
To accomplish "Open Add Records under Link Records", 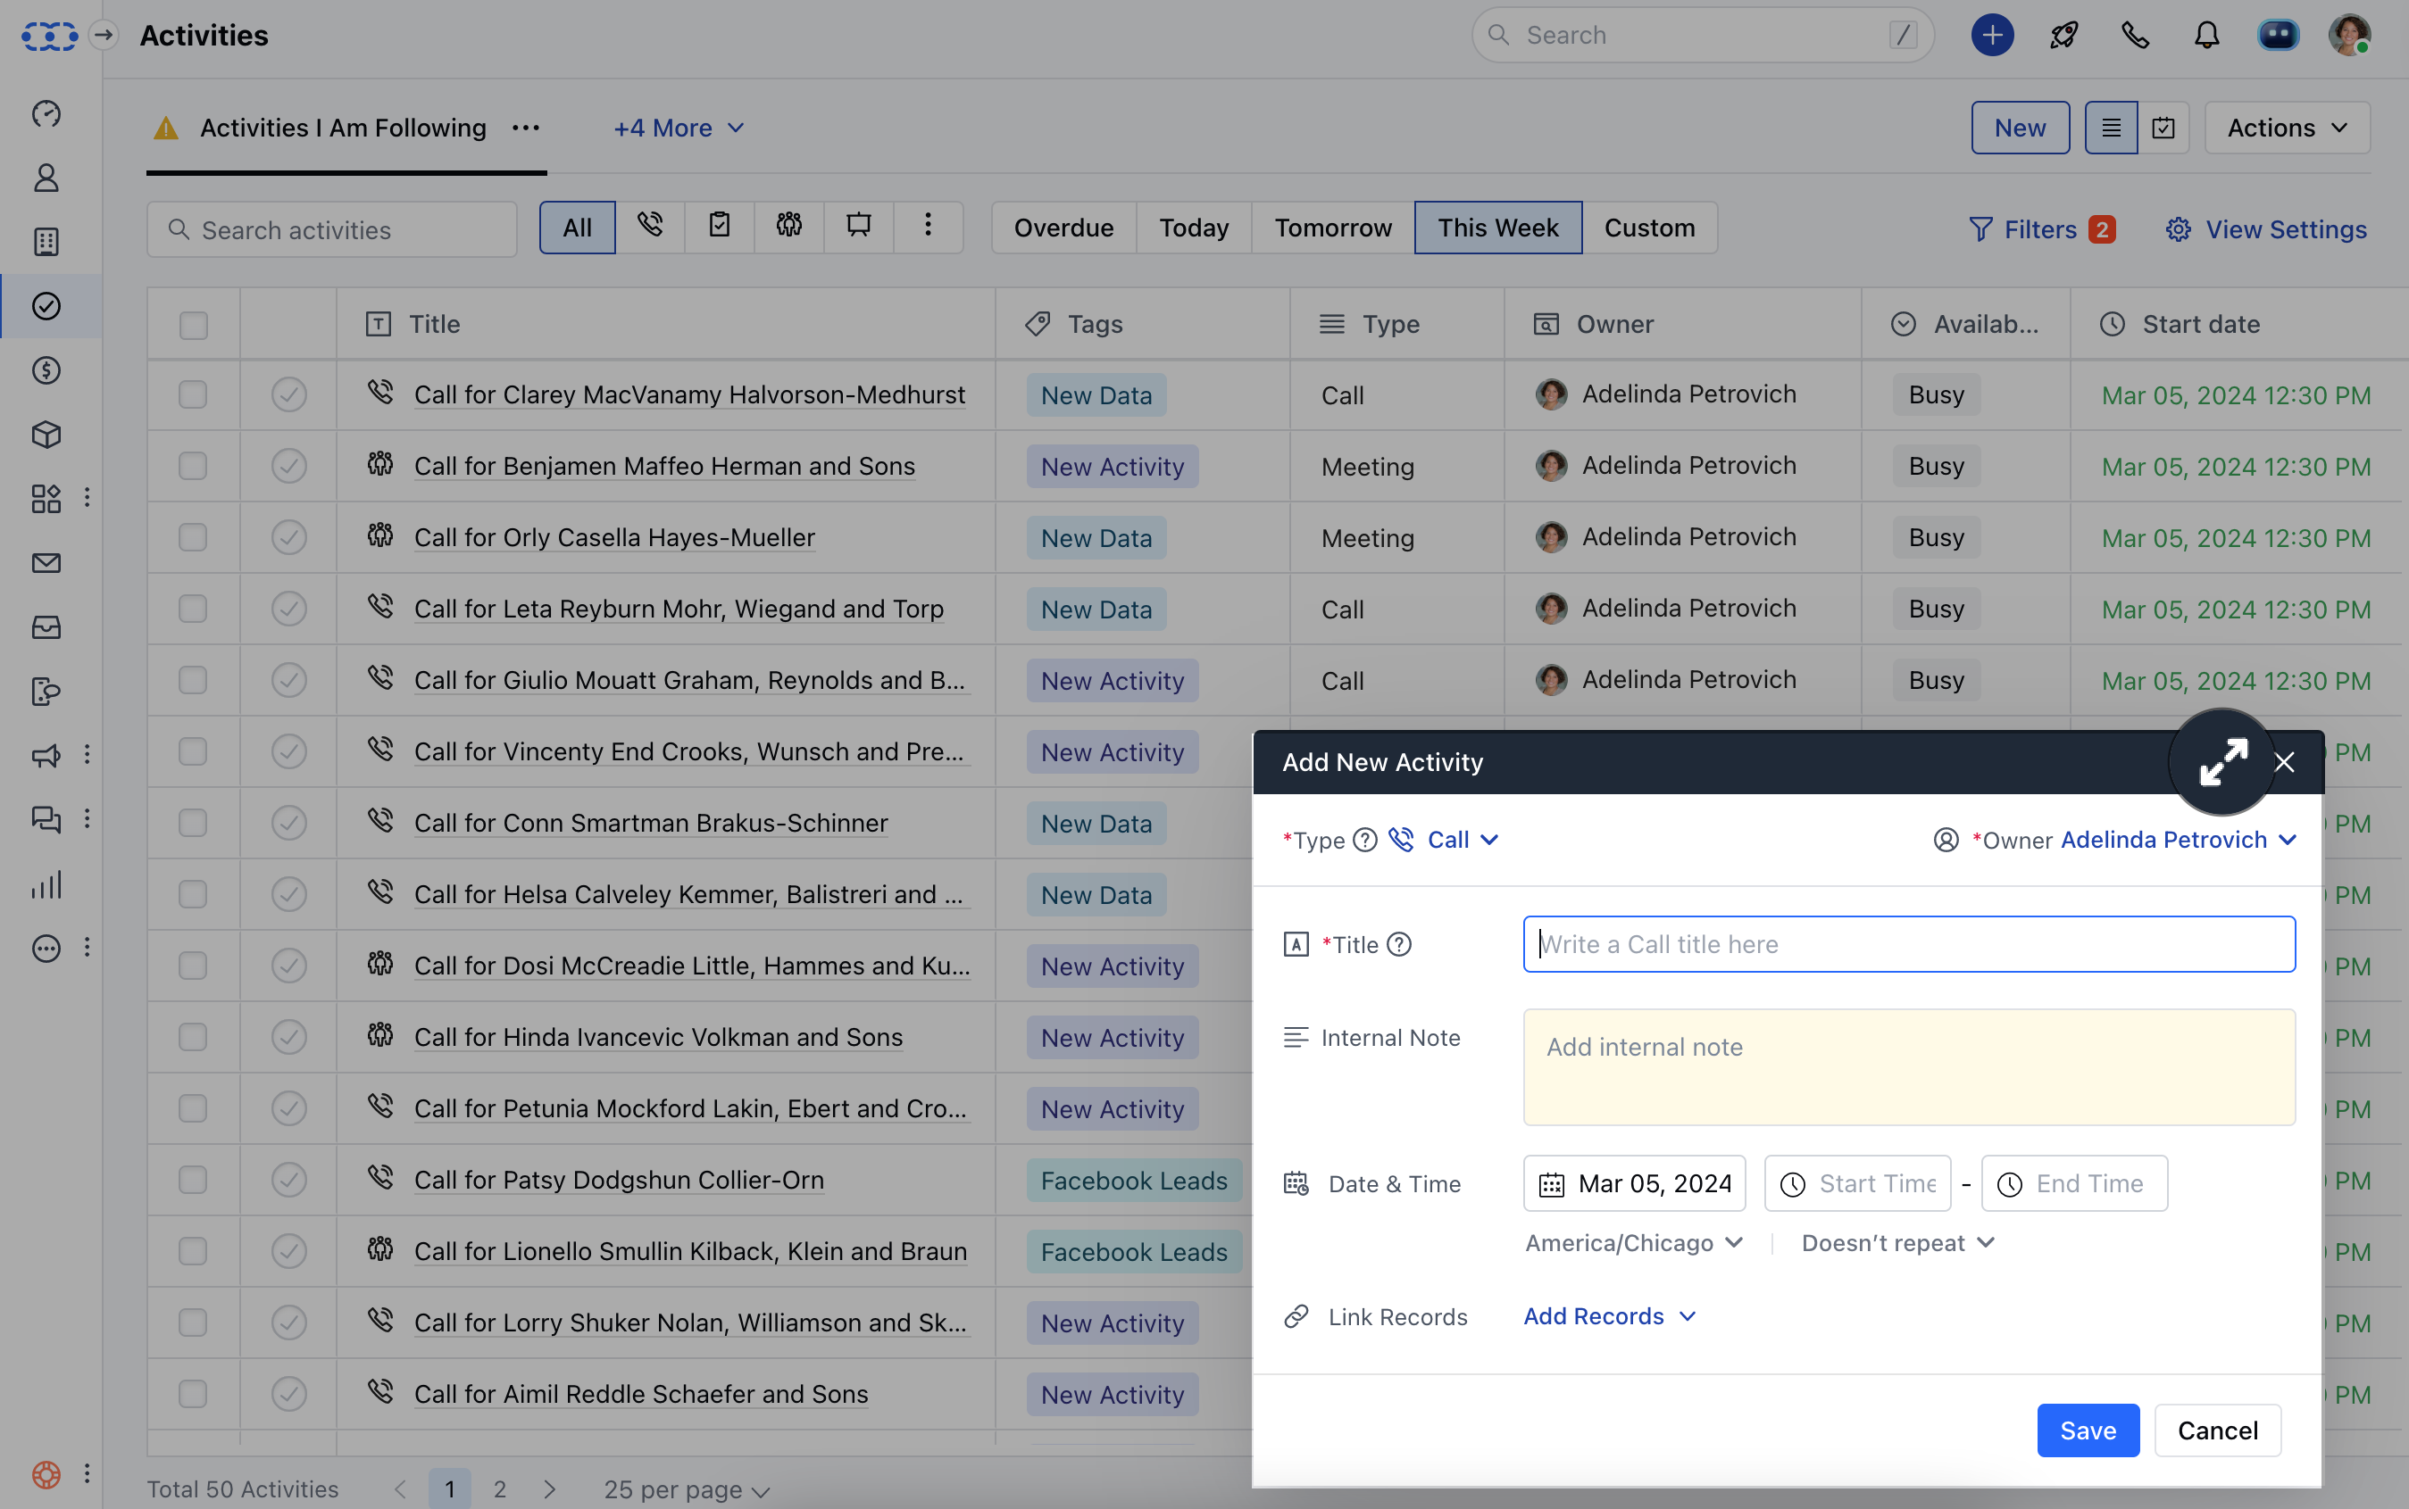I will click(x=1607, y=1315).
